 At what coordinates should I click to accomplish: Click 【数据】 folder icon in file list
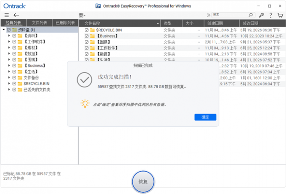click(93, 54)
